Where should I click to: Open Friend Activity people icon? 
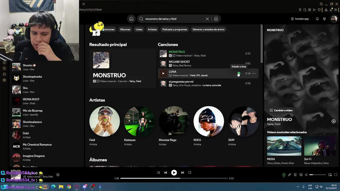(324, 19)
